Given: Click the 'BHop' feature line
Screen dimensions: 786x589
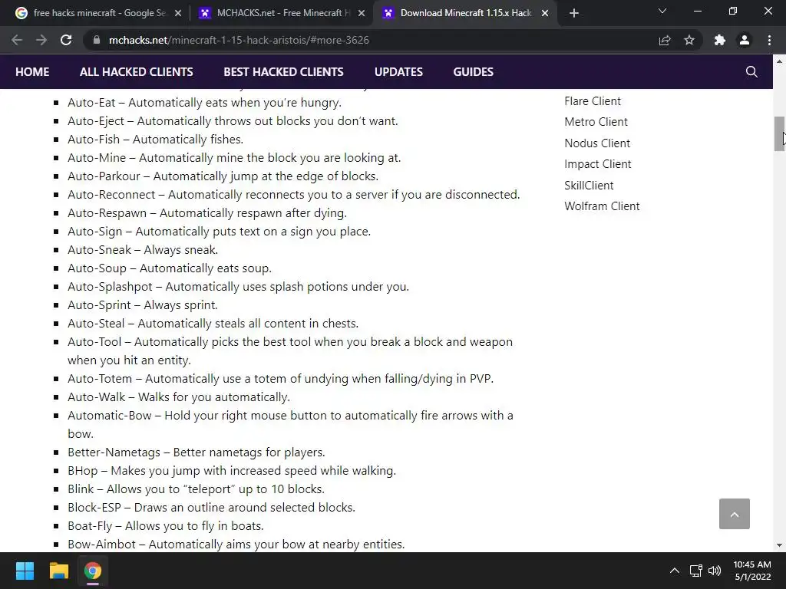Looking at the screenshot, I should tap(232, 471).
